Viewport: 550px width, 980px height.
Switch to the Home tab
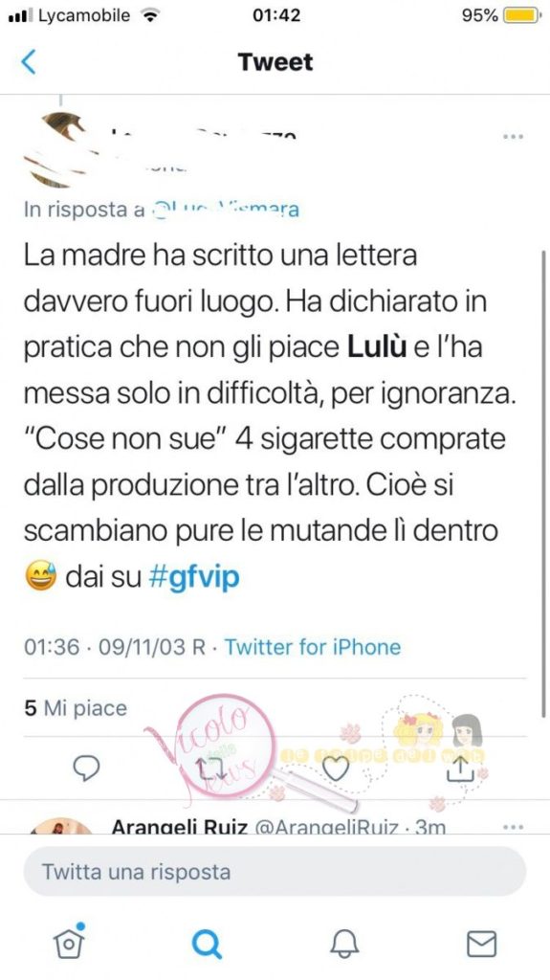tap(70, 942)
